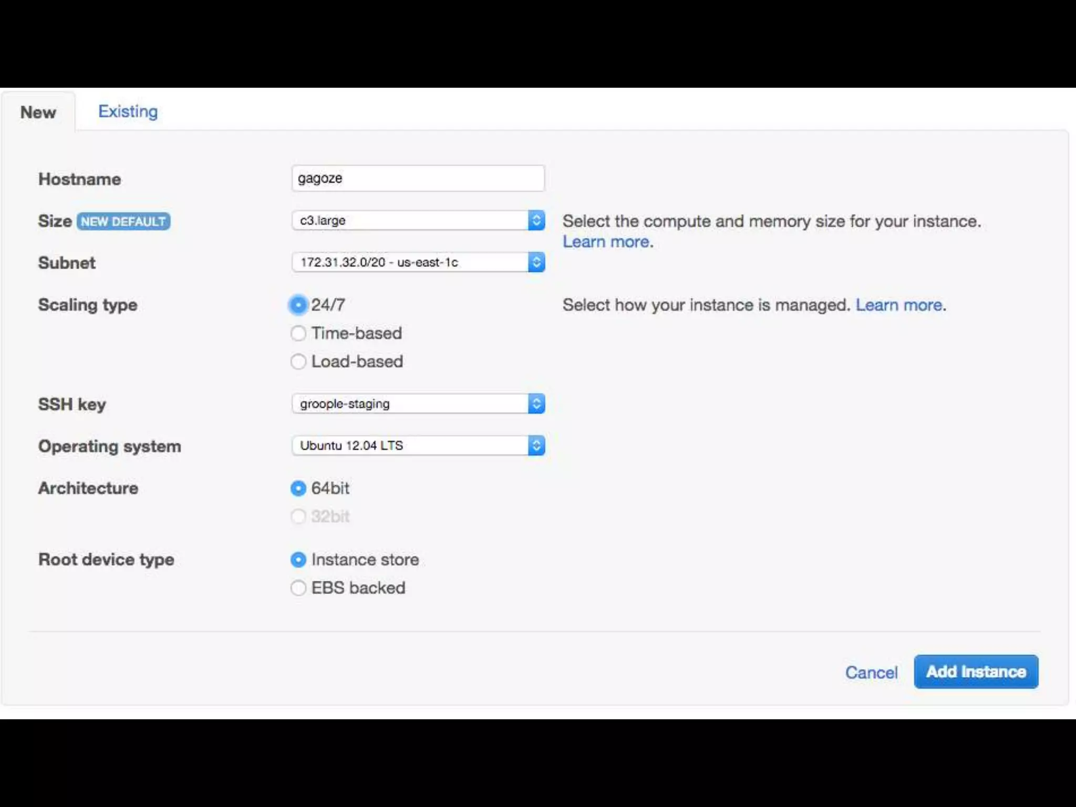Click the Size dropdown stepper arrows icon
This screenshot has height=807, width=1076.
click(536, 220)
